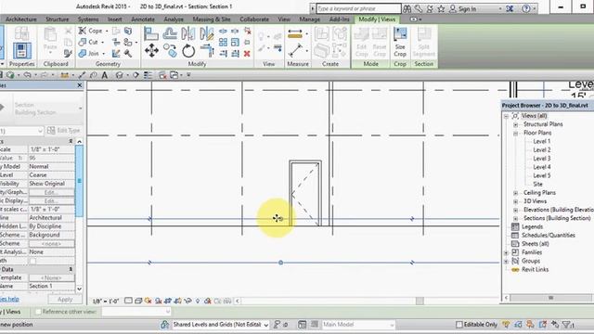Open the Main Model design options dropdown
Screen dimensions: 594x334
point(358,325)
